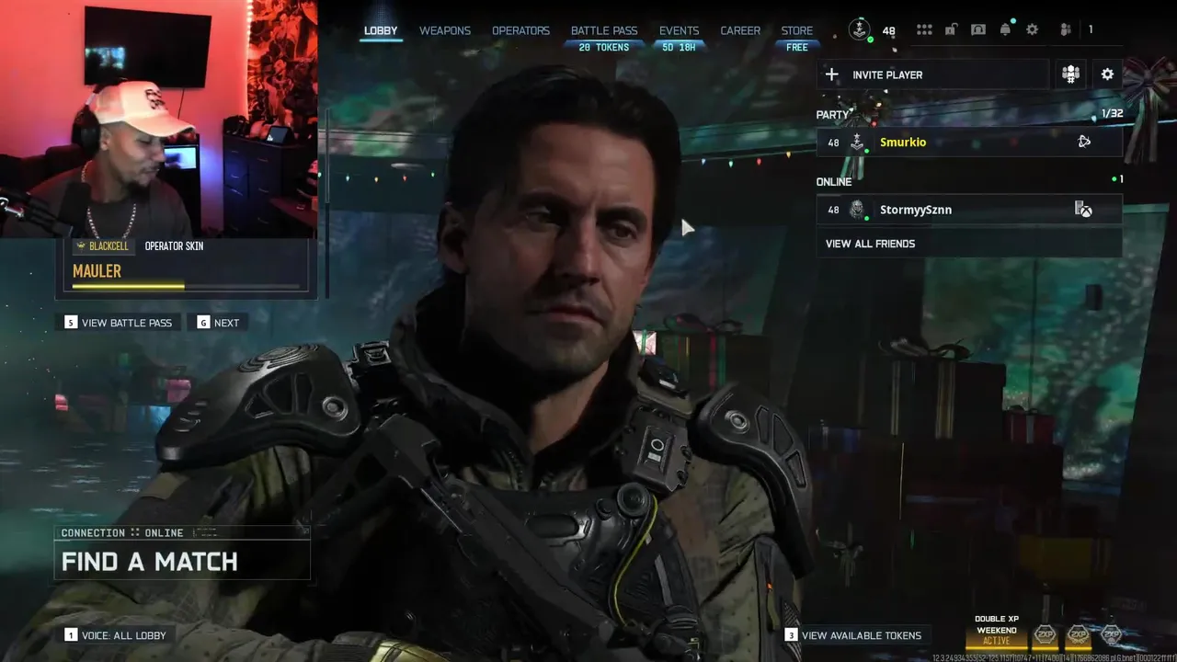Screen dimensions: 1177x662
Task: Click the FREE label under STORE
Action: [x=797, y=48]
